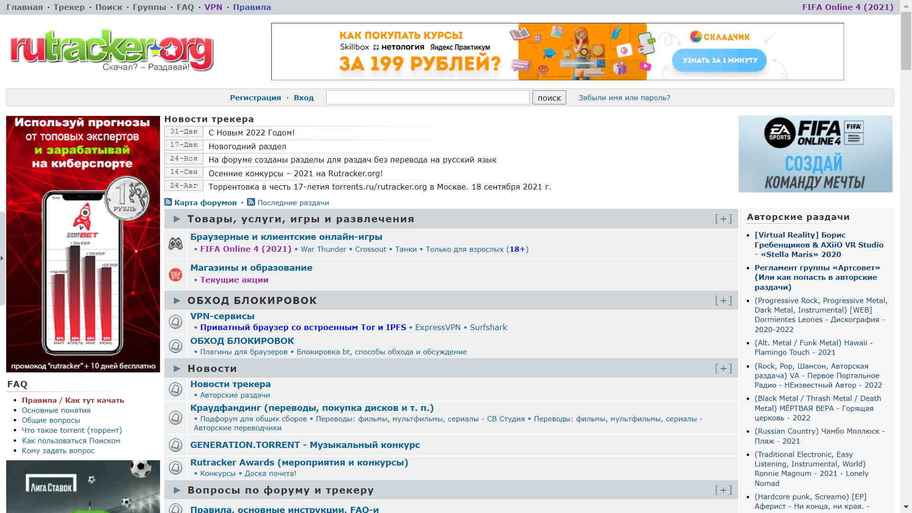Open Карта форумов link

click(205, 203)
